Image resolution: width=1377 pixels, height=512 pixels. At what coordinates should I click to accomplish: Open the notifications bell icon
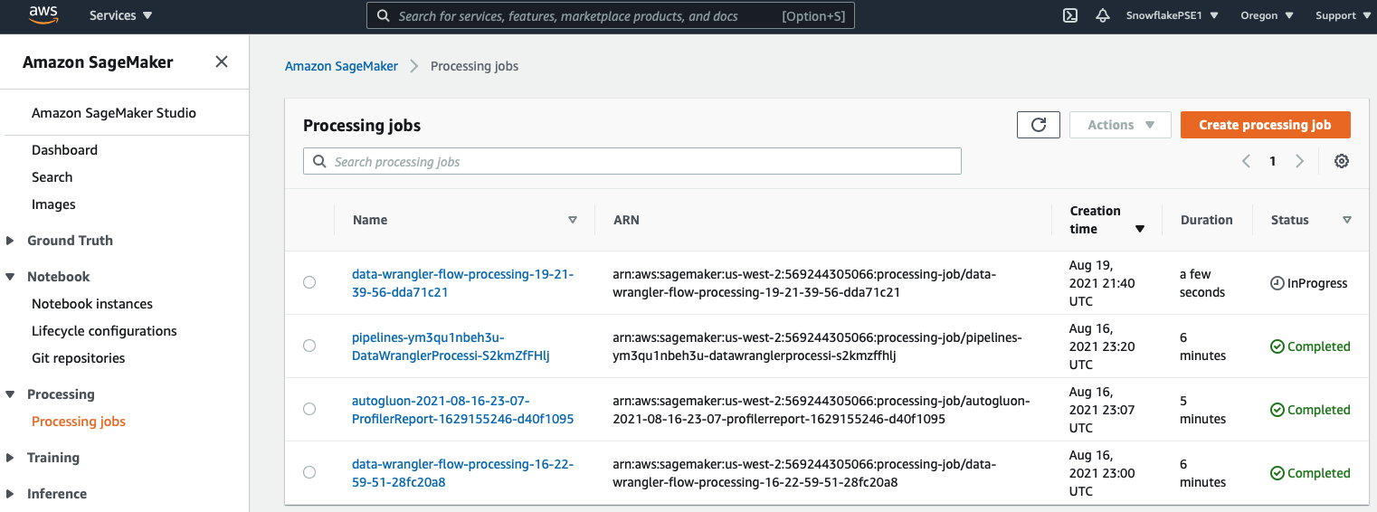point(1102,15)
